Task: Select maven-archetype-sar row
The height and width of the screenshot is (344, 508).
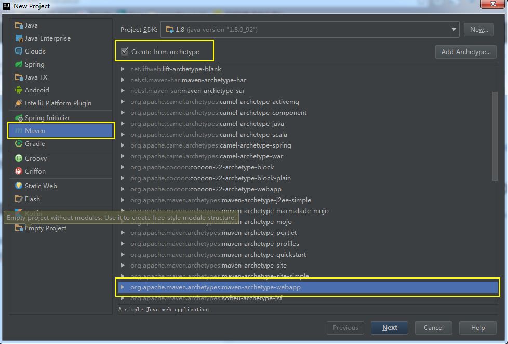Action: (x=308, y=91)
